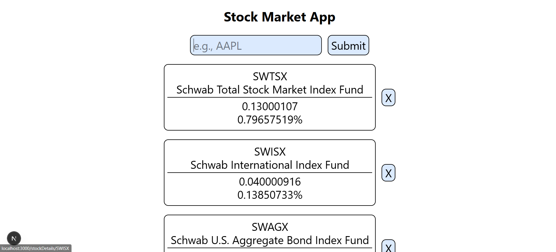Click the divider line in SWISX card
The width and height of the screenshot is (556, 252).
(x=270, y=173)
